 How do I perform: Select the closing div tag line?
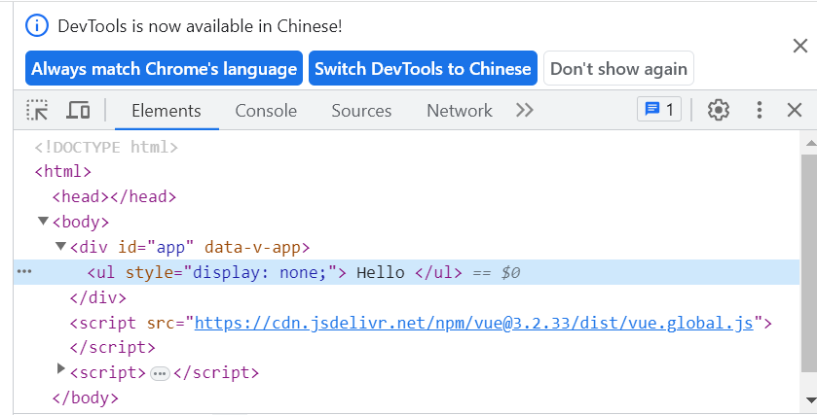pyautogui.click(x=98, y=298)
